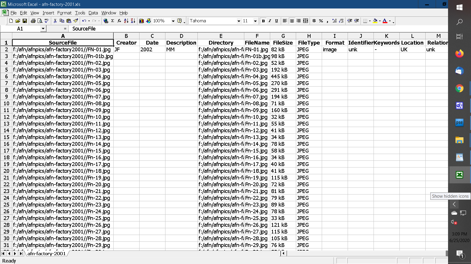The height and width of the screenshot is (264, 471).
Task: Open the Format menu
Action: click(64, 13)
